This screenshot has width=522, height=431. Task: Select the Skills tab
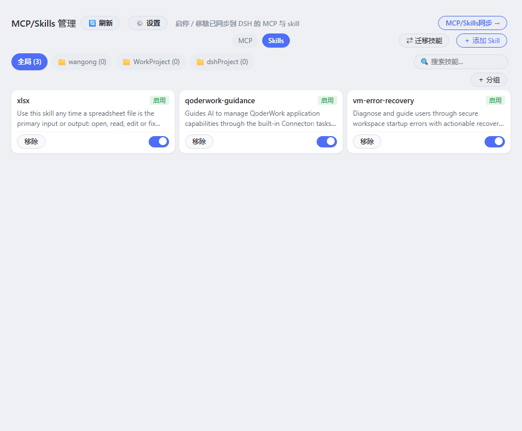click(276, 41)
